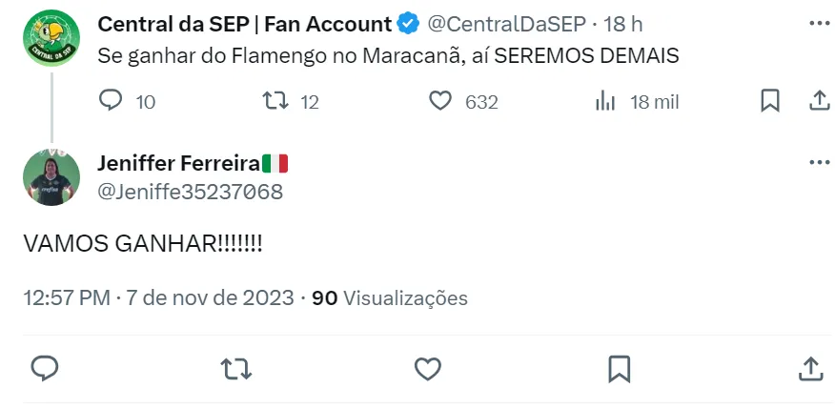This screenshot has width=835, height=409.
Task: Click the Central da SEP | Fan Account name
Action: coord(245,24)
